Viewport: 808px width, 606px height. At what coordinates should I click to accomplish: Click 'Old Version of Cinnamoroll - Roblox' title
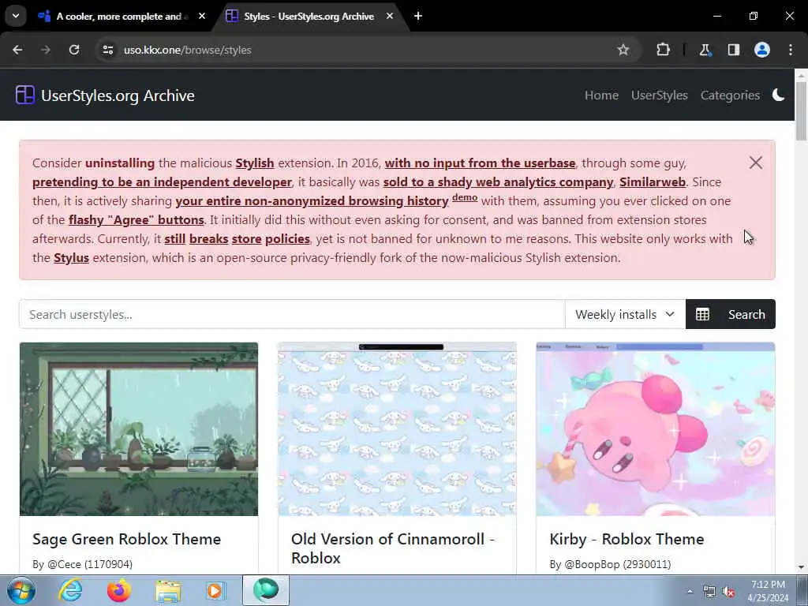coord(393,548)
